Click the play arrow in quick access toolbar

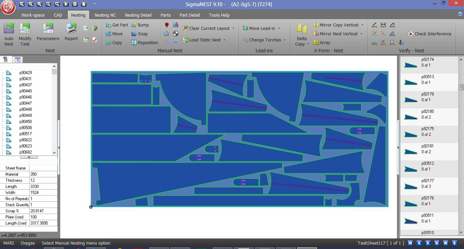tap(66, 4)
